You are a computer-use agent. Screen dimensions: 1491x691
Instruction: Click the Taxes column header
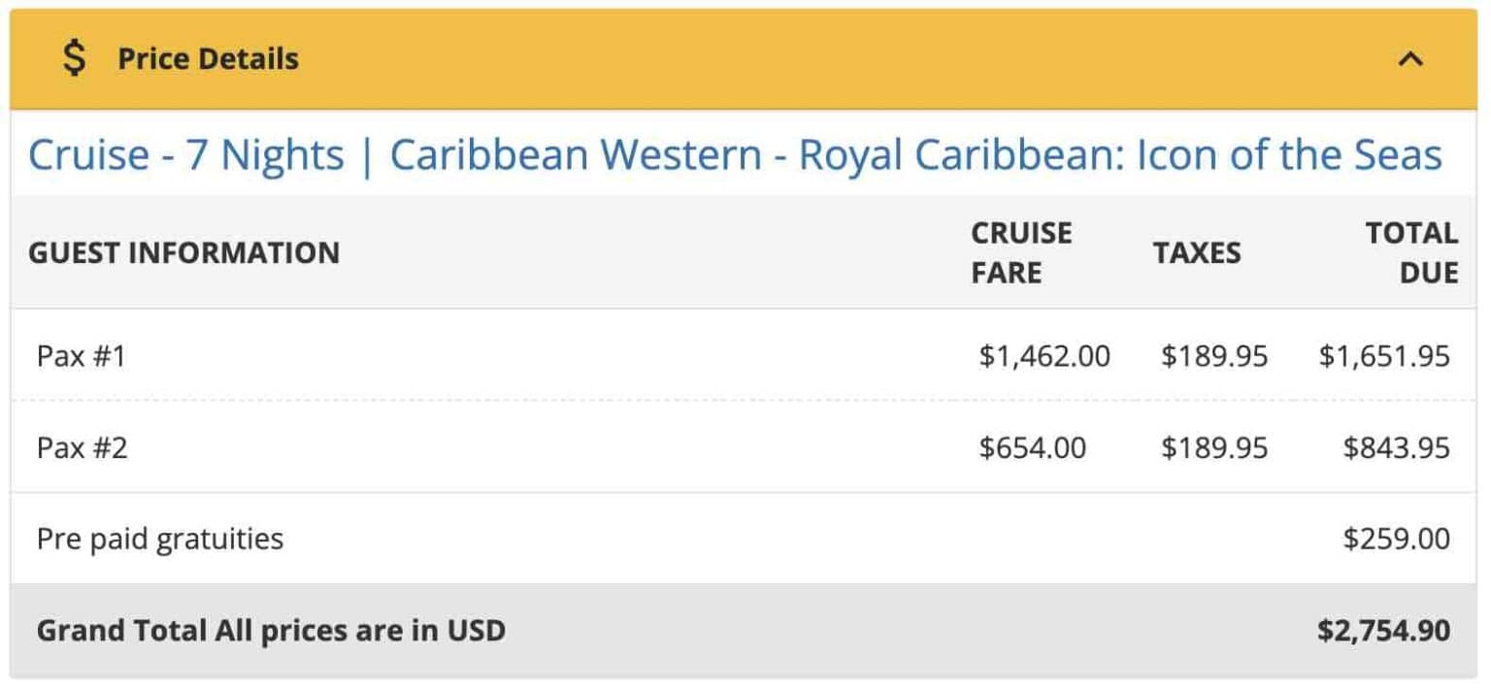coord(1197,253)
